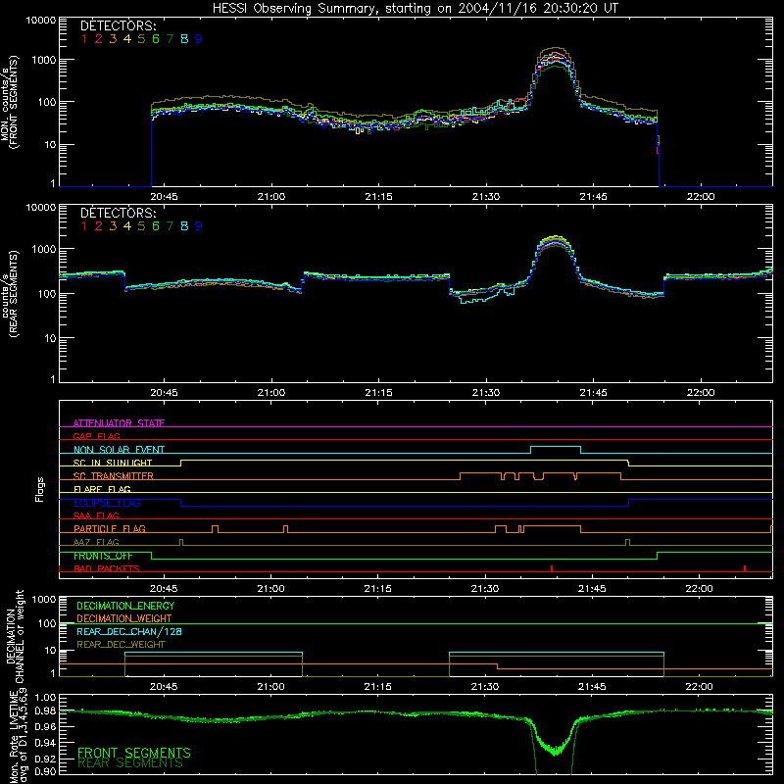
Task: Click the PARTICLE_FLAG label
Action: tap(110, 528)
